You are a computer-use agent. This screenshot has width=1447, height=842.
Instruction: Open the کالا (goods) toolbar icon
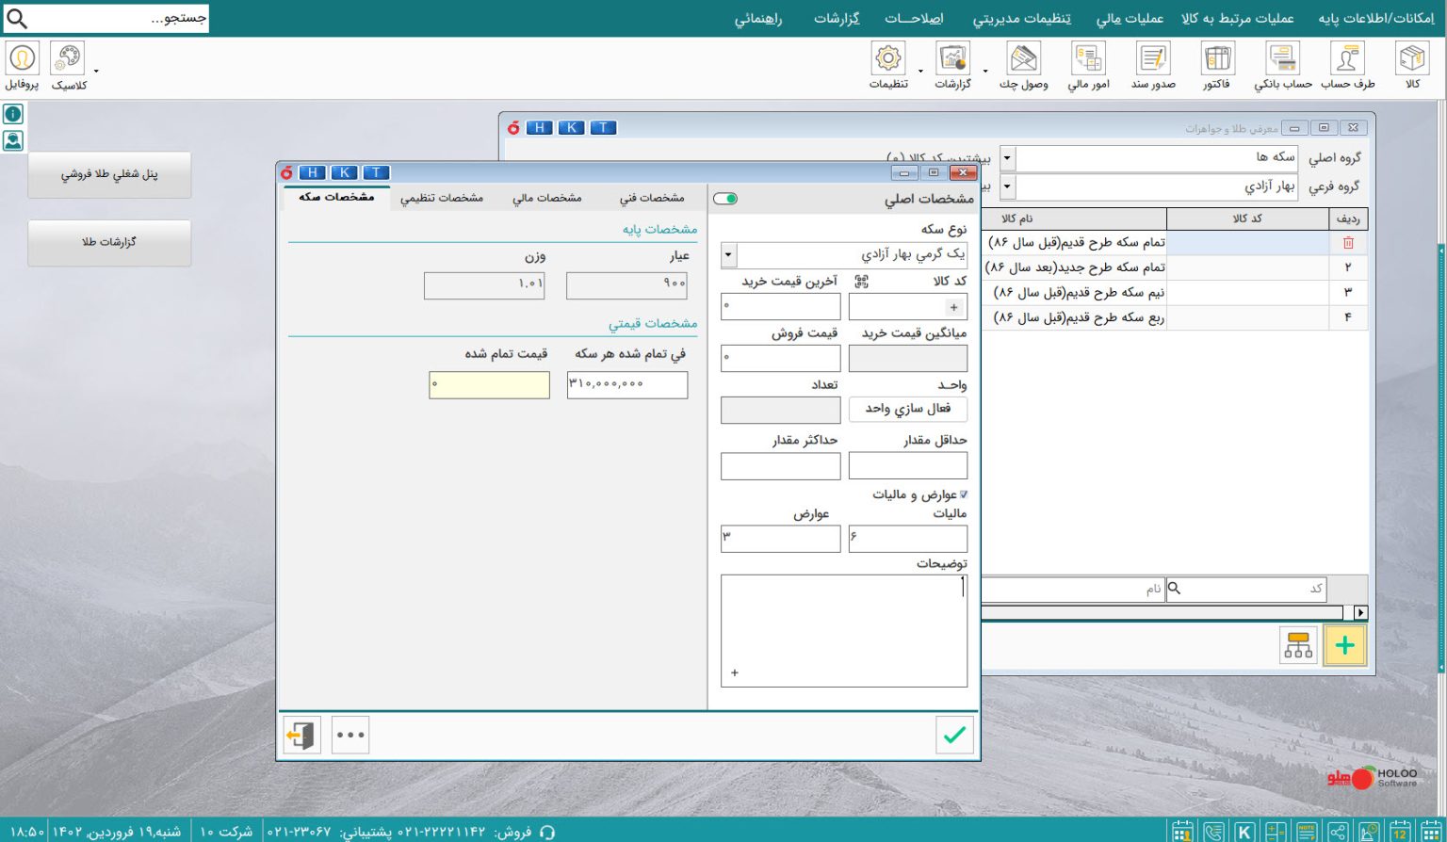[x=1411, y=64]
